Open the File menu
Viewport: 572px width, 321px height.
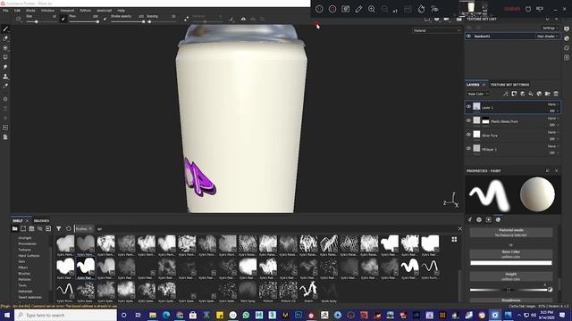click(5, 11)
